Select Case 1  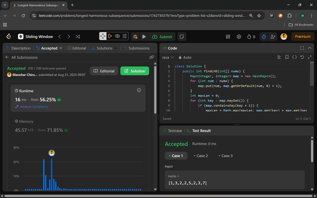click(176, 156)
